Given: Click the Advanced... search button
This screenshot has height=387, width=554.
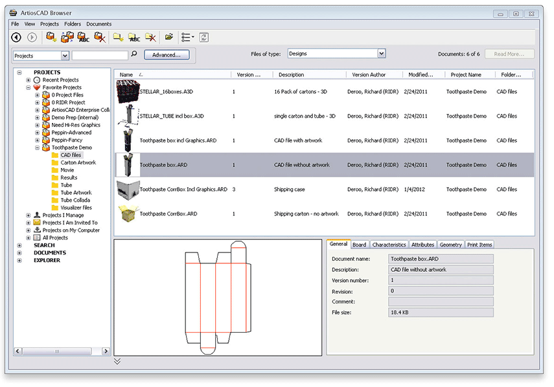Looking at the screenshot, I should 167,54.
